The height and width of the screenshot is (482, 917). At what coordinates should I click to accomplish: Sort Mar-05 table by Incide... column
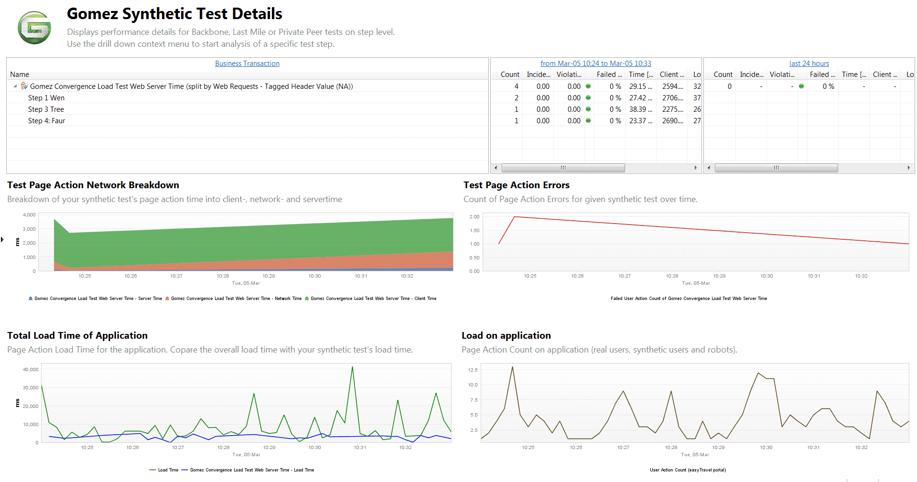[539, 75]
